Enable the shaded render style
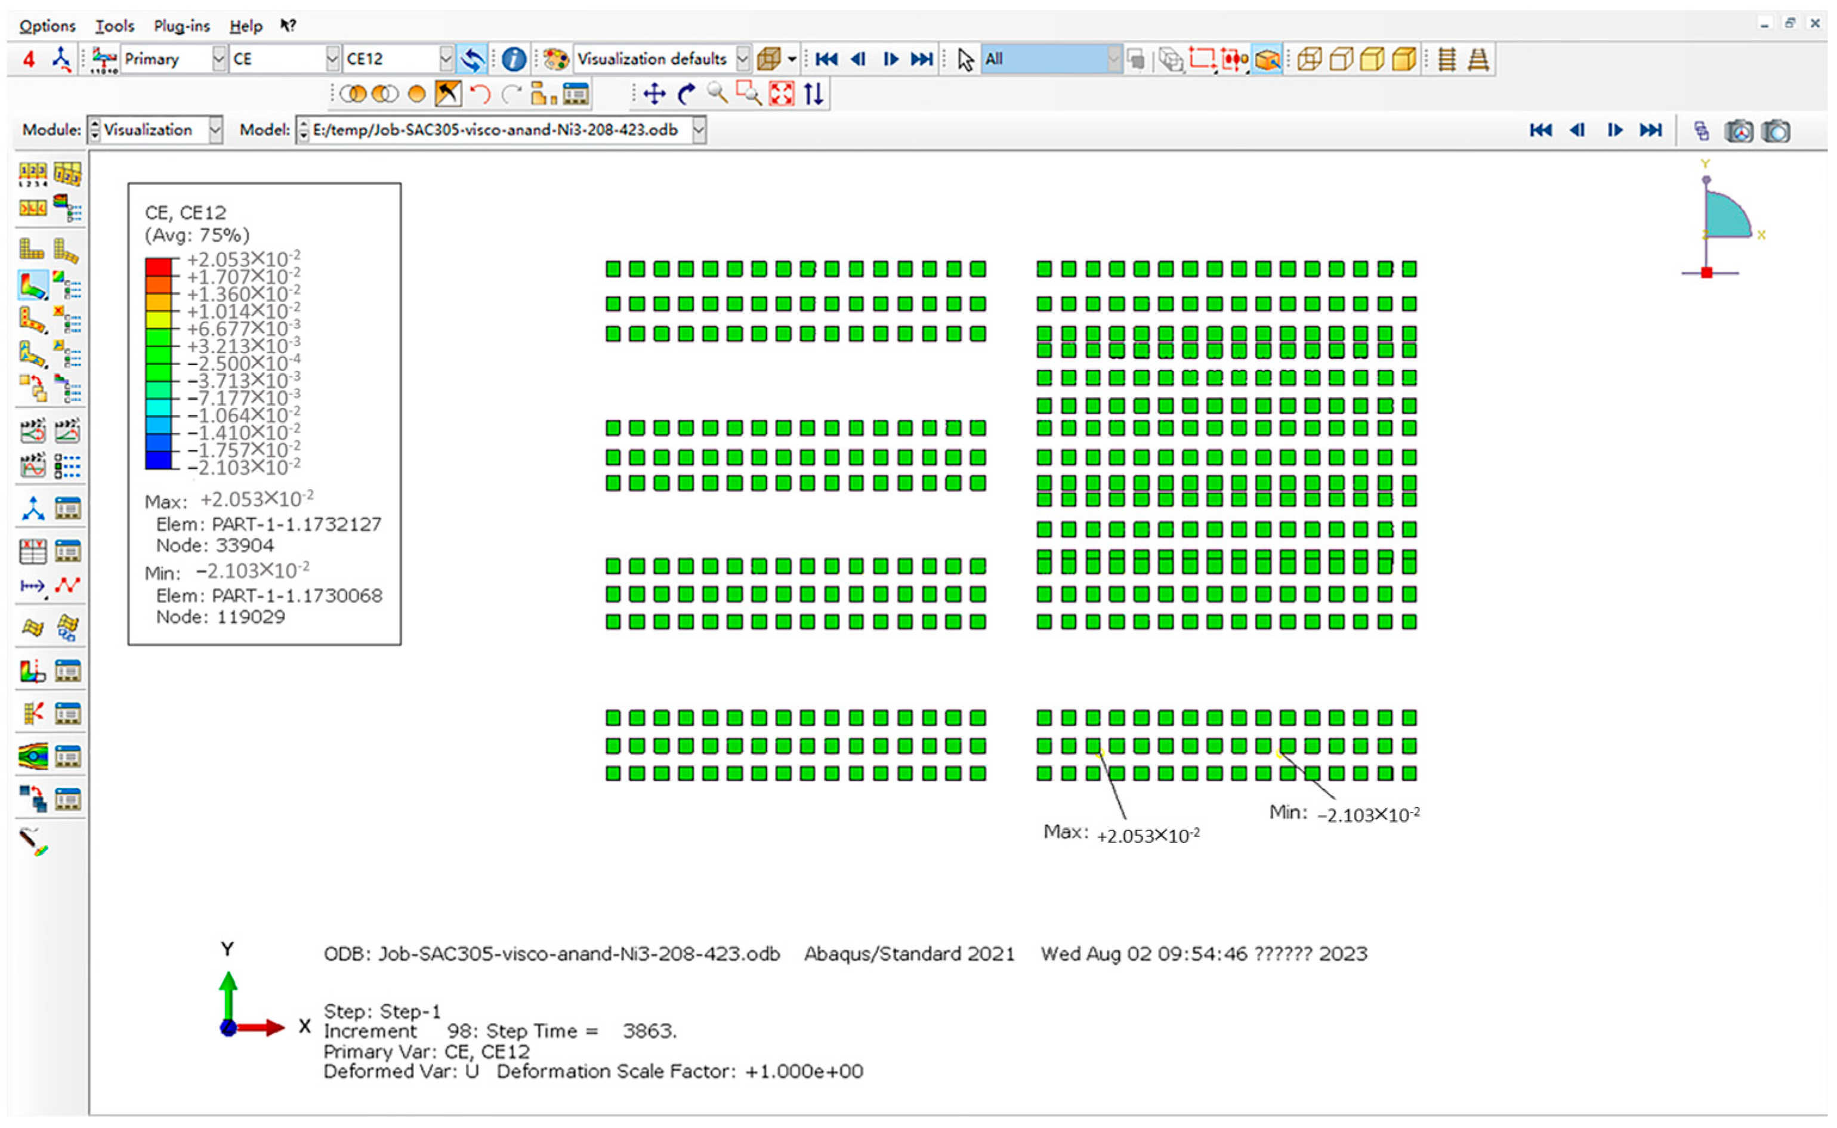 (x=1404, y=59)
